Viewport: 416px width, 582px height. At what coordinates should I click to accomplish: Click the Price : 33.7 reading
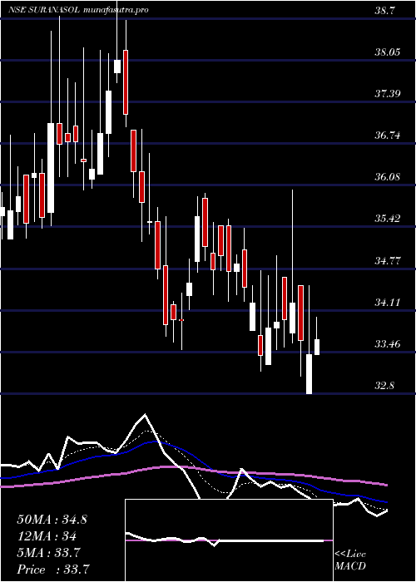click(53, 569)
